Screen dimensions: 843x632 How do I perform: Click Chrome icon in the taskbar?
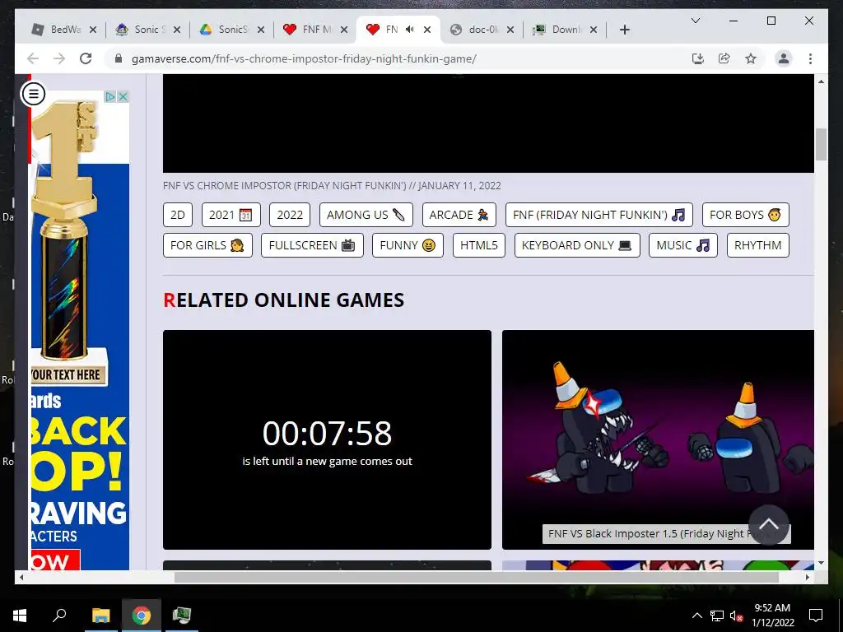coord(142,616)
